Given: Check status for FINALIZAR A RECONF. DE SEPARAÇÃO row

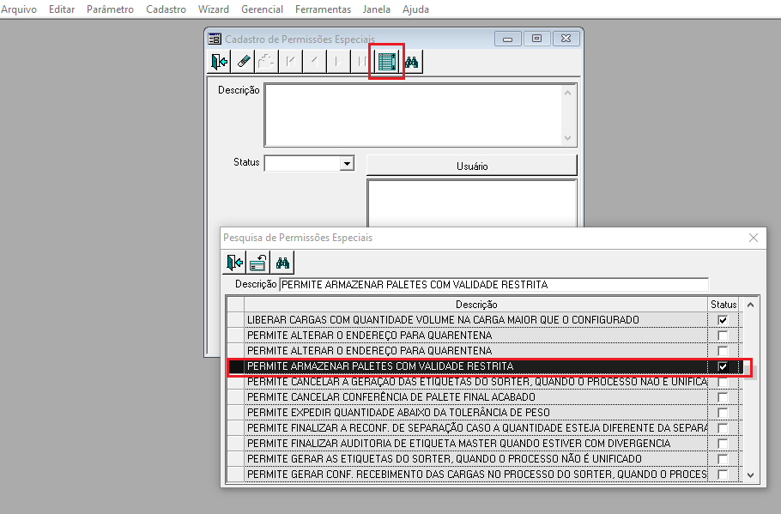Looking at the screenshot, I should tap(723, 428).
